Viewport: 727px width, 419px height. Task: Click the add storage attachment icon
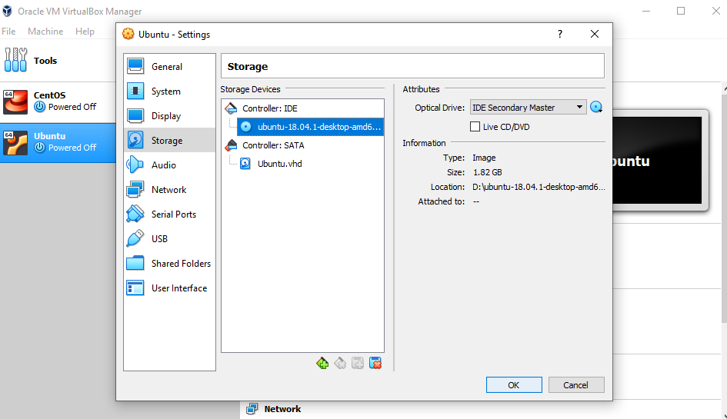(358, 364)
